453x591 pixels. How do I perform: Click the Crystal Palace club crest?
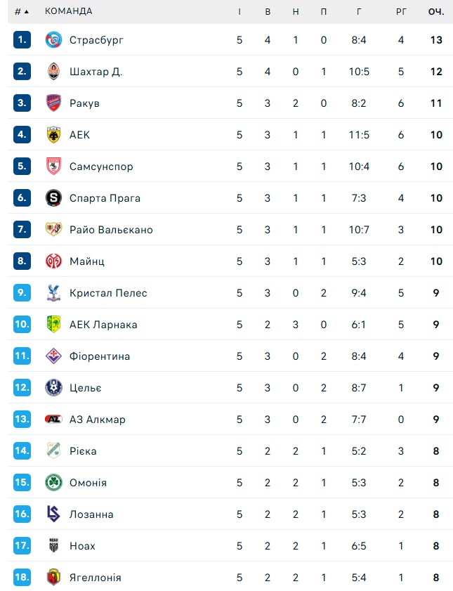coord(53,293)
